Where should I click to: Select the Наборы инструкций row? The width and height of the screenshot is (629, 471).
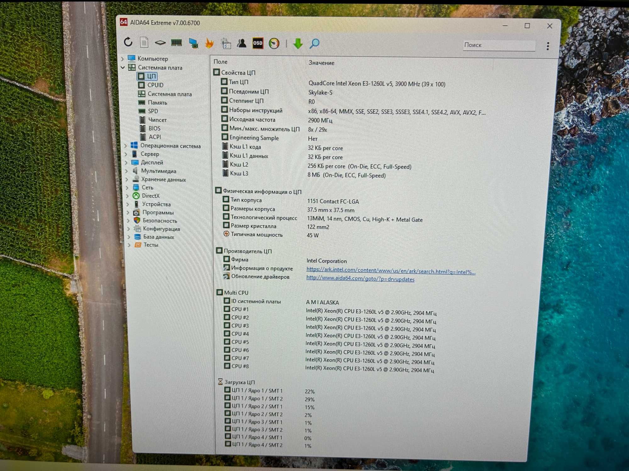[353, 111]
